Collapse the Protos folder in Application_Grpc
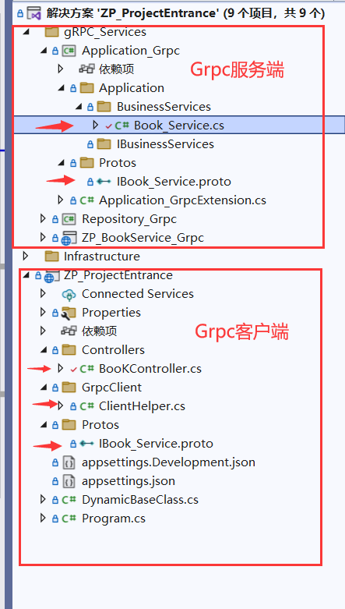345x609 pixels. [x=62, y=163]
